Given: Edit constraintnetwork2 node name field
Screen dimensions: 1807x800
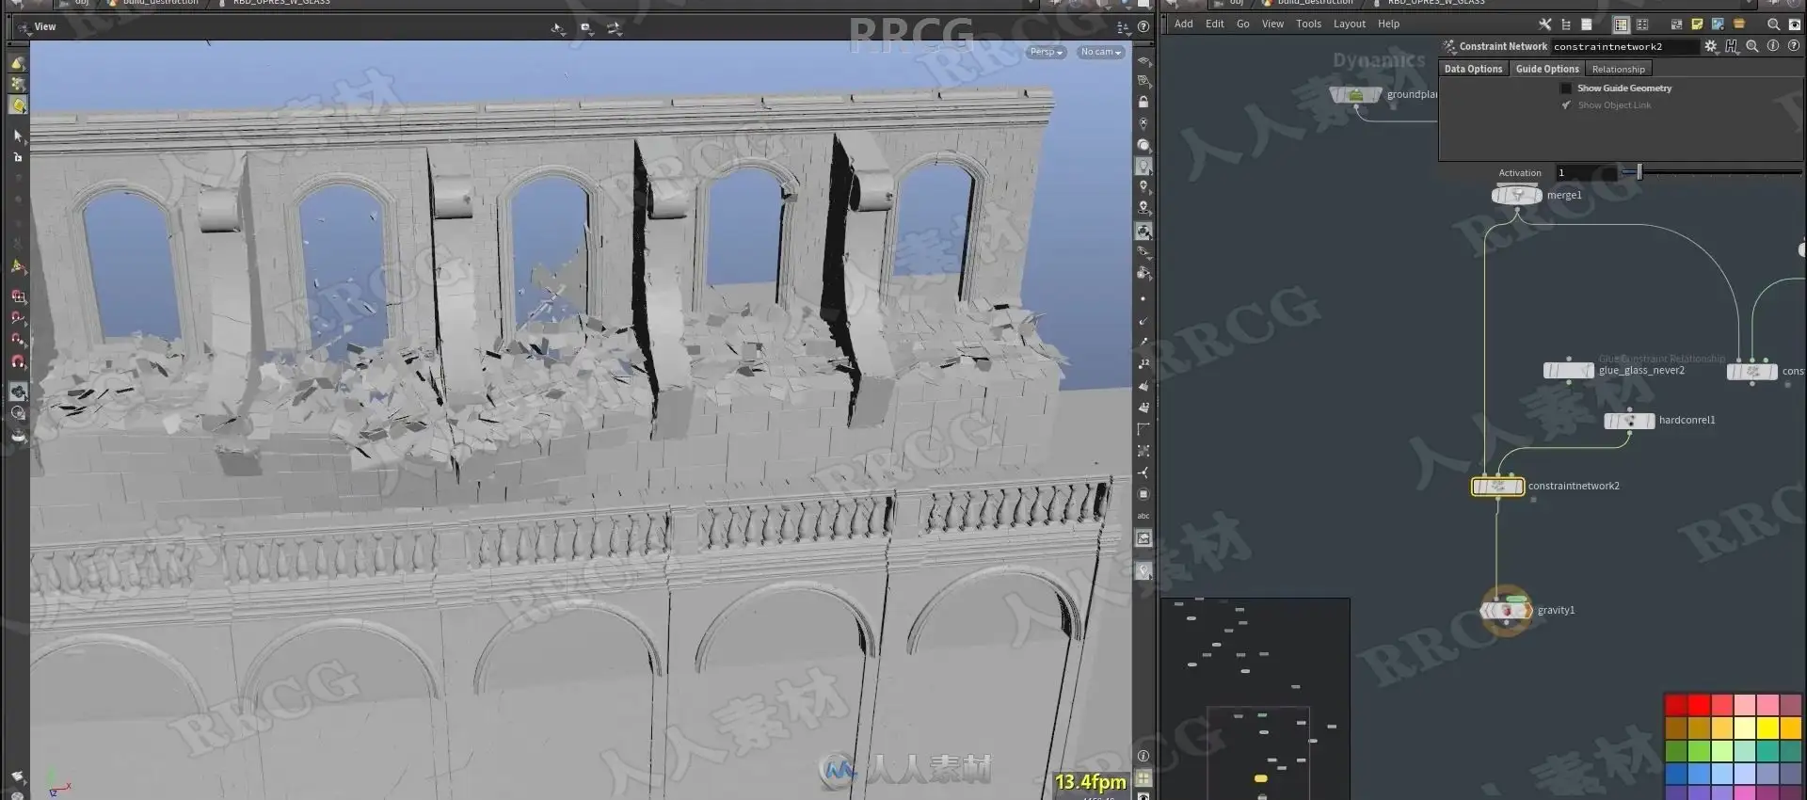Looking at the screenshot, I should coord(1624,46).
